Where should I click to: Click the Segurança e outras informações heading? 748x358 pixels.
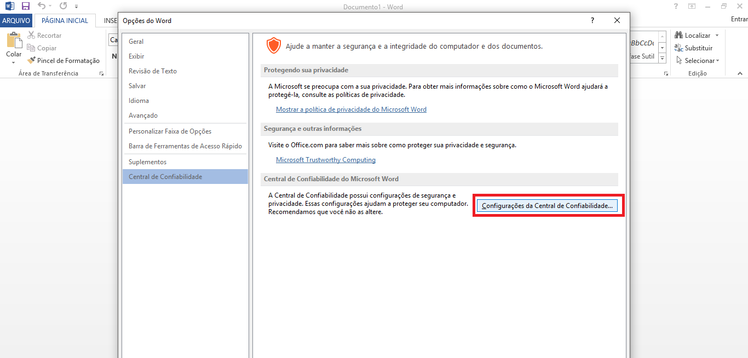[x=313, y=129]
